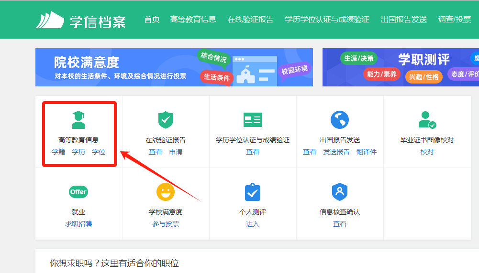This screenshot has height=273, width=479.
Task: Open the 学职测评 banner
Action: [401, 67]
